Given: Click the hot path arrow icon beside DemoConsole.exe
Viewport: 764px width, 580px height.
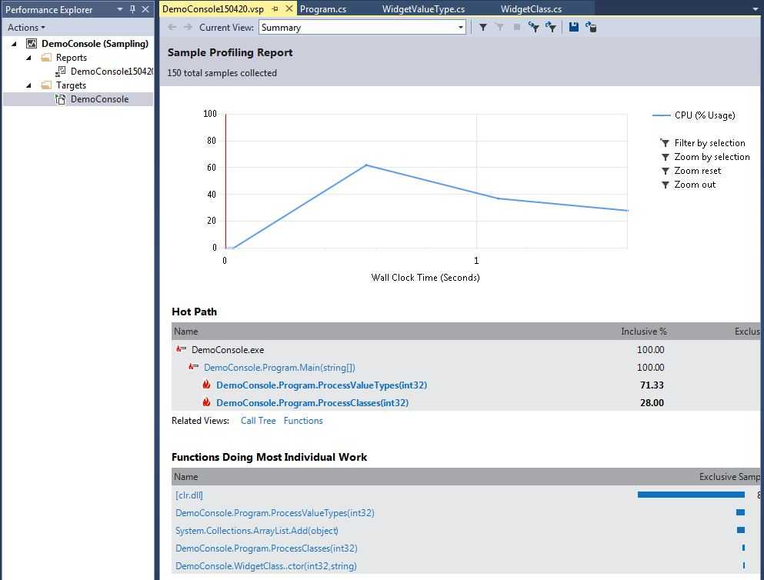Looking at the screenshot, I should tap(182, 349).
